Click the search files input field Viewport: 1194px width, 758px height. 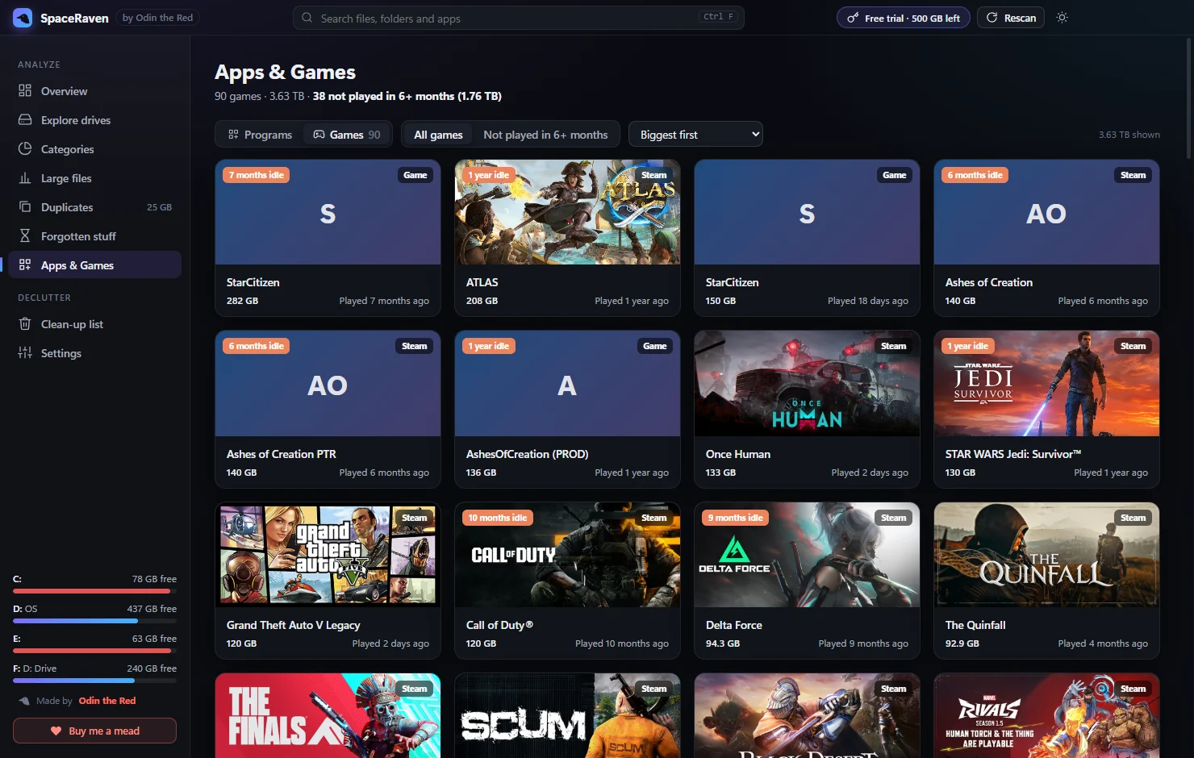[518, 17]
